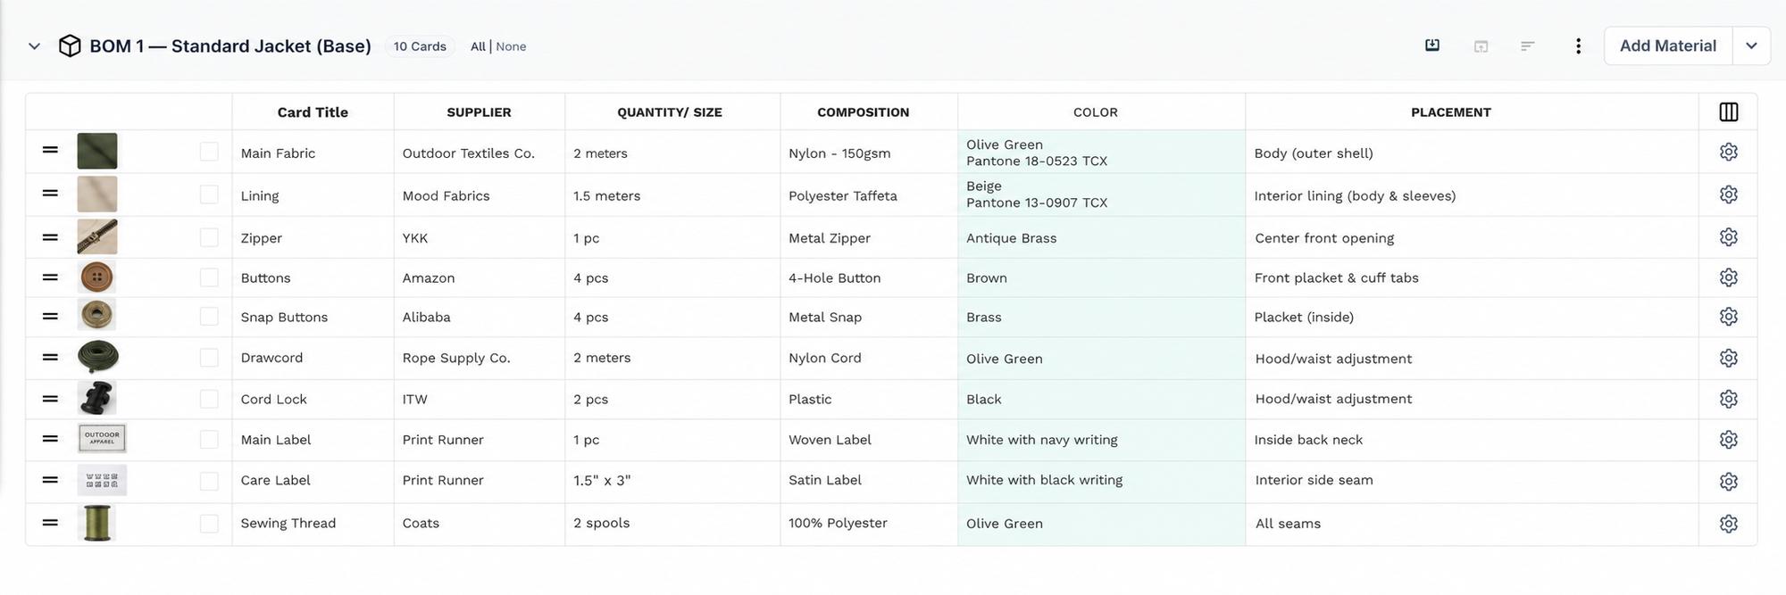1786x595 pixels.
Task: Open the olive green Main Fabric thumbnail
Action: click(x=97, y=151)
